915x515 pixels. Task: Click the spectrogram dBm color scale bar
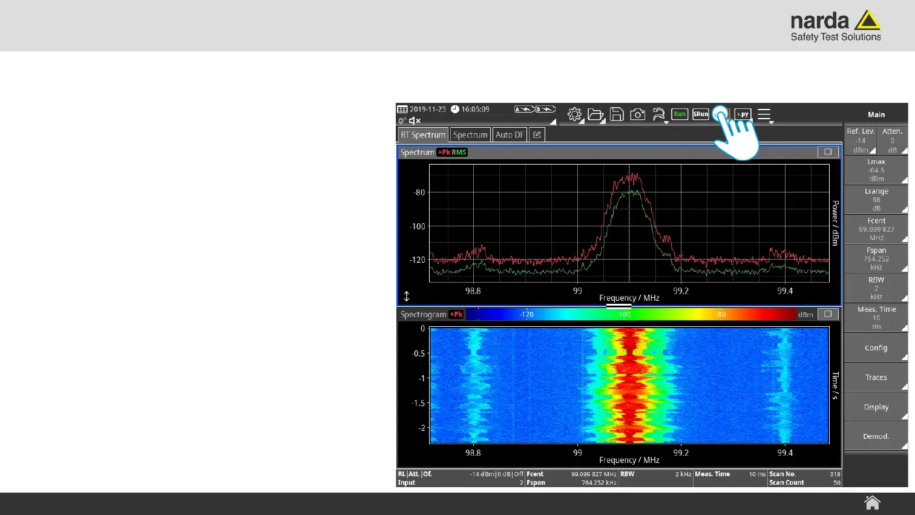(631, 314)
